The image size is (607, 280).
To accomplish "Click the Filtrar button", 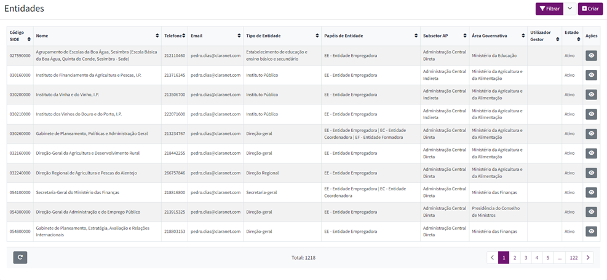I will pos(549,9).
